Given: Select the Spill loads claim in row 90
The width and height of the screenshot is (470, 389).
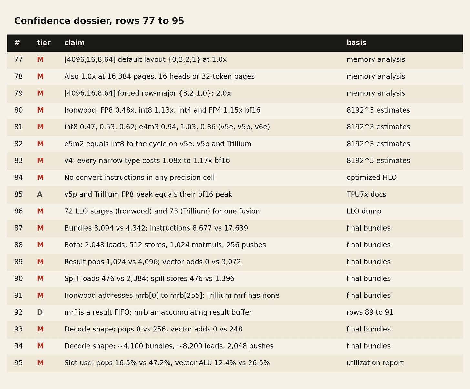Looking at the screenshot, I should click(x=149, y=279).
